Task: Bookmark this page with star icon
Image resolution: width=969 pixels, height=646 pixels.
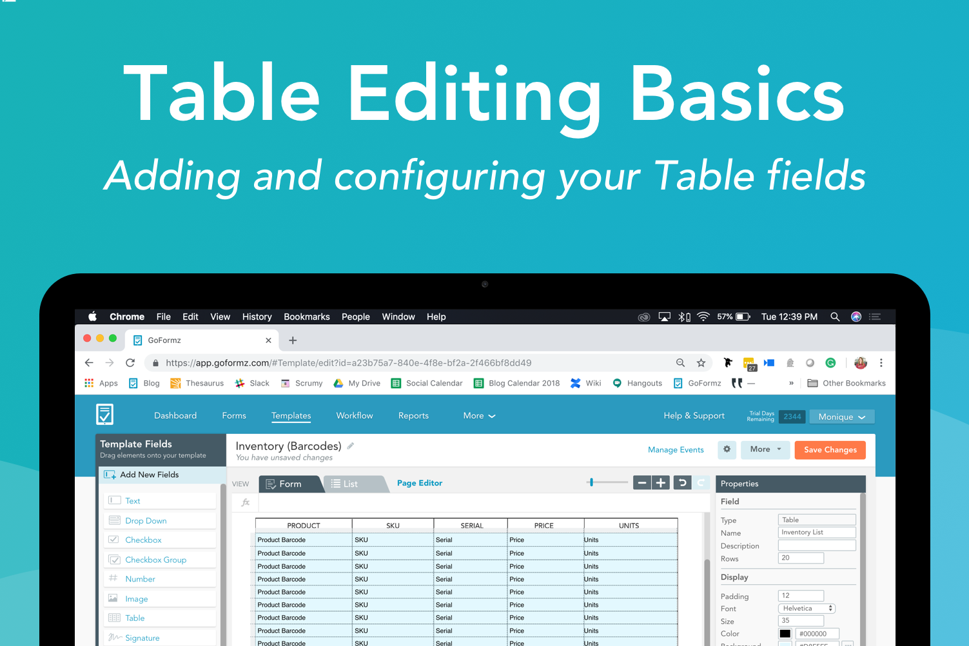Action: click(701, 363)
